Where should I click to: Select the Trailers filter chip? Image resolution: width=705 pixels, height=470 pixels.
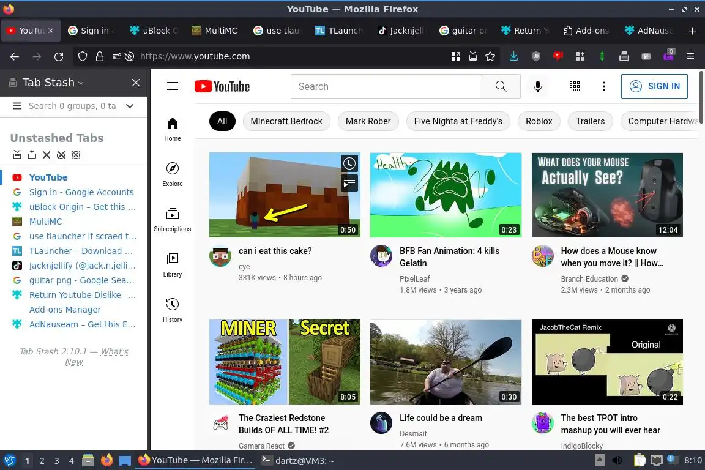(590, 121)
